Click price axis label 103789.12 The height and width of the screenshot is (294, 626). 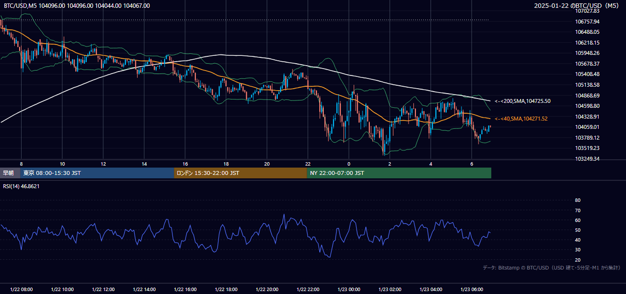(x=587, y=138)
